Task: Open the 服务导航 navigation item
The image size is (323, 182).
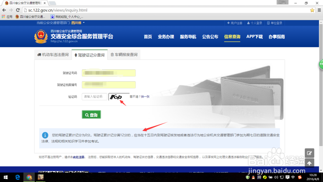Action: pyautogui.click(x=188, y=37)
